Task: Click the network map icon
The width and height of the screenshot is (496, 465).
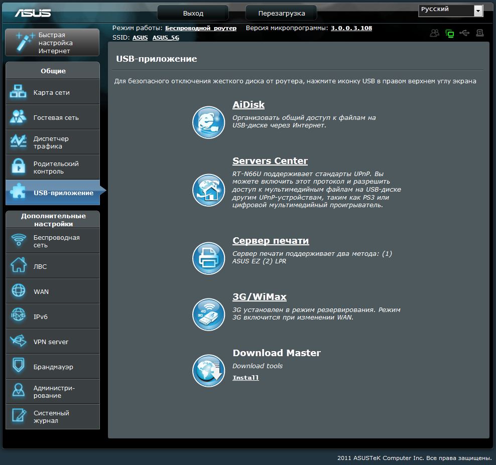Action: tap(18, 92)
